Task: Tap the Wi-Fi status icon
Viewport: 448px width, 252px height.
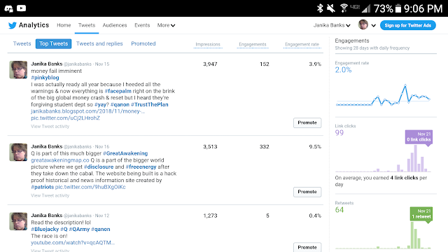Action: pos(344,8)
